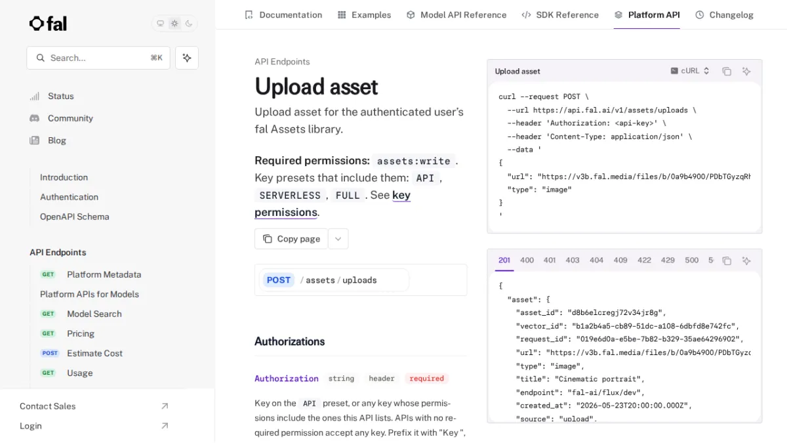Ask AI about the cURL request snippet
The image size is (787, 443).
746,71
